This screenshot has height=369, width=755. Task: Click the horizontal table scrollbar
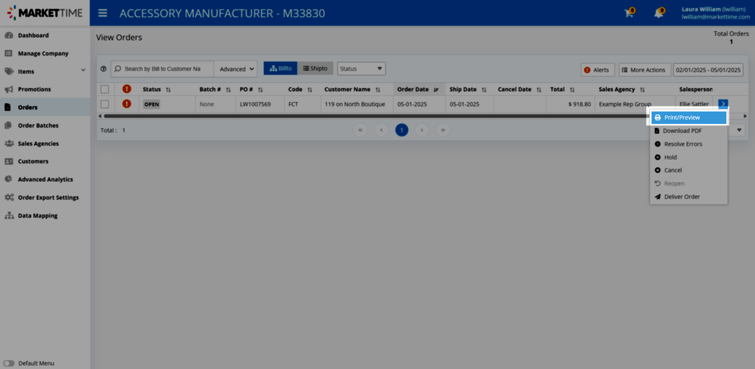coord(376,116)
